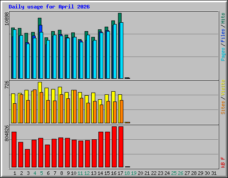The width and height of the screenshot is (228, 178).
Task: Select day 20 on the date axis
Action: point(140,173)
